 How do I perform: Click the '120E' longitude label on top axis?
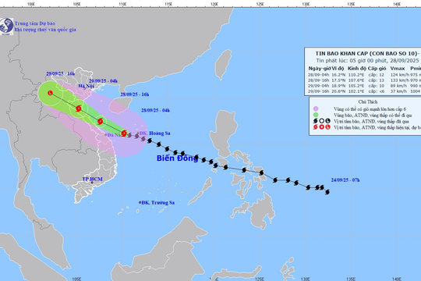214,4
